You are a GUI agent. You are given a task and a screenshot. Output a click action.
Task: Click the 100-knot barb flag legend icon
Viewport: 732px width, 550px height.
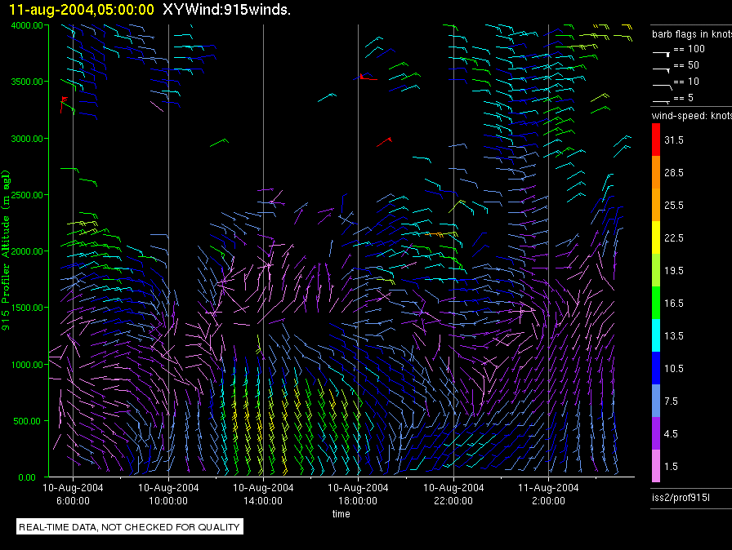click(662, 54)
